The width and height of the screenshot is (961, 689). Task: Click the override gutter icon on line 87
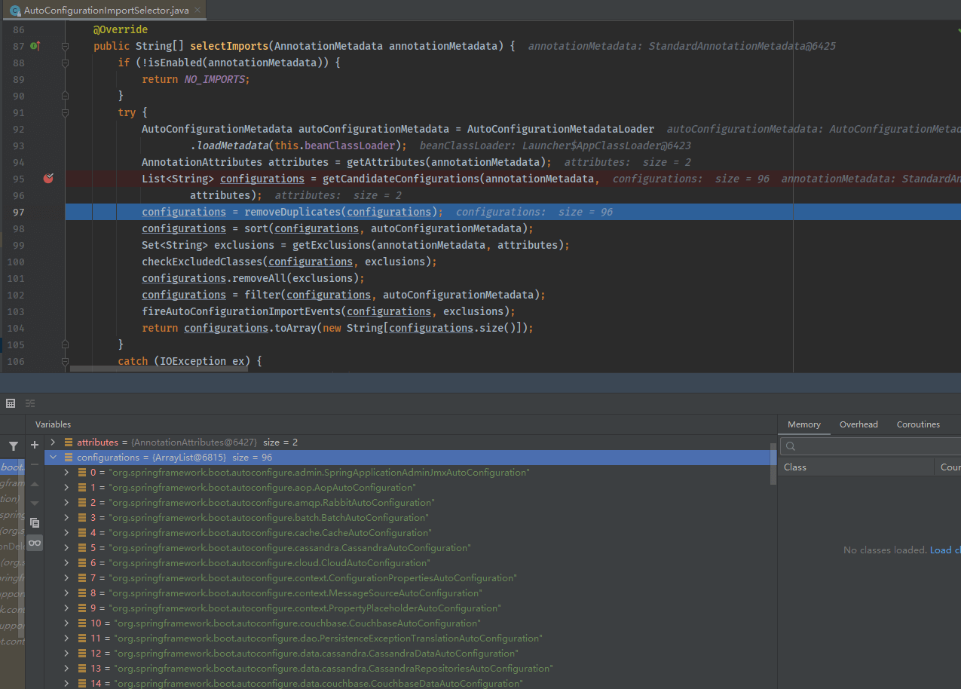pyautogui.click(x=35, y=46)
